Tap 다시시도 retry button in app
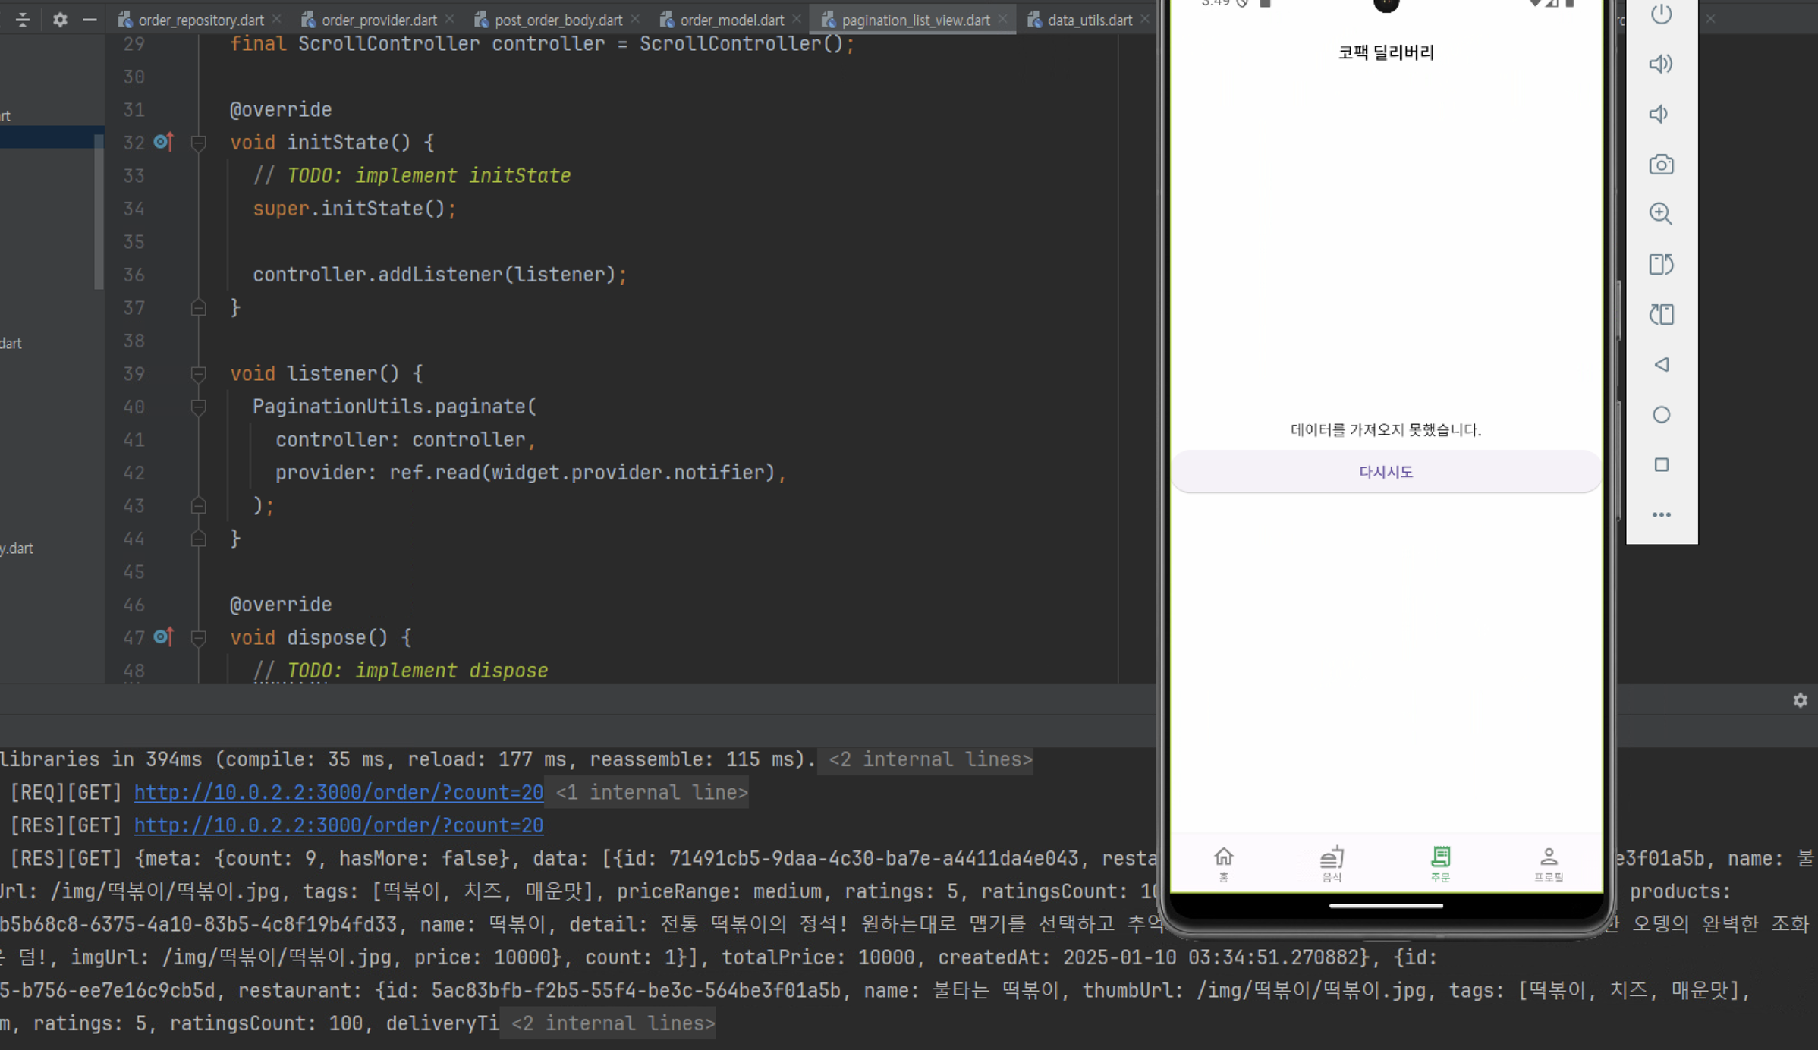 click(1386, 471)
